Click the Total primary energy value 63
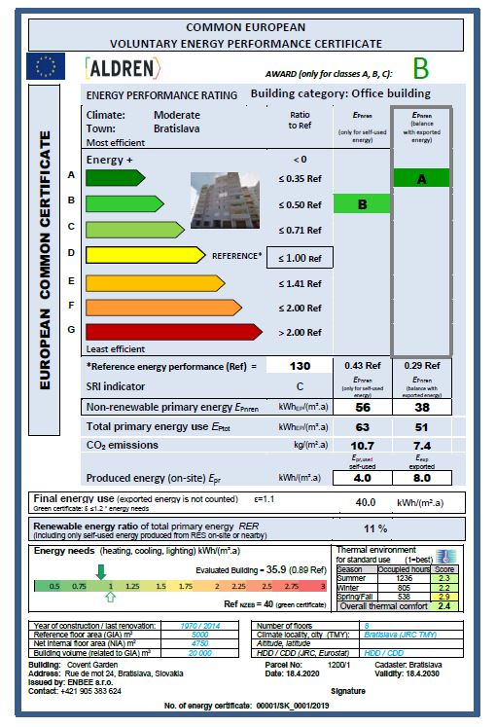496x727 pixels. pyautogui.click(x=363, y=427)
